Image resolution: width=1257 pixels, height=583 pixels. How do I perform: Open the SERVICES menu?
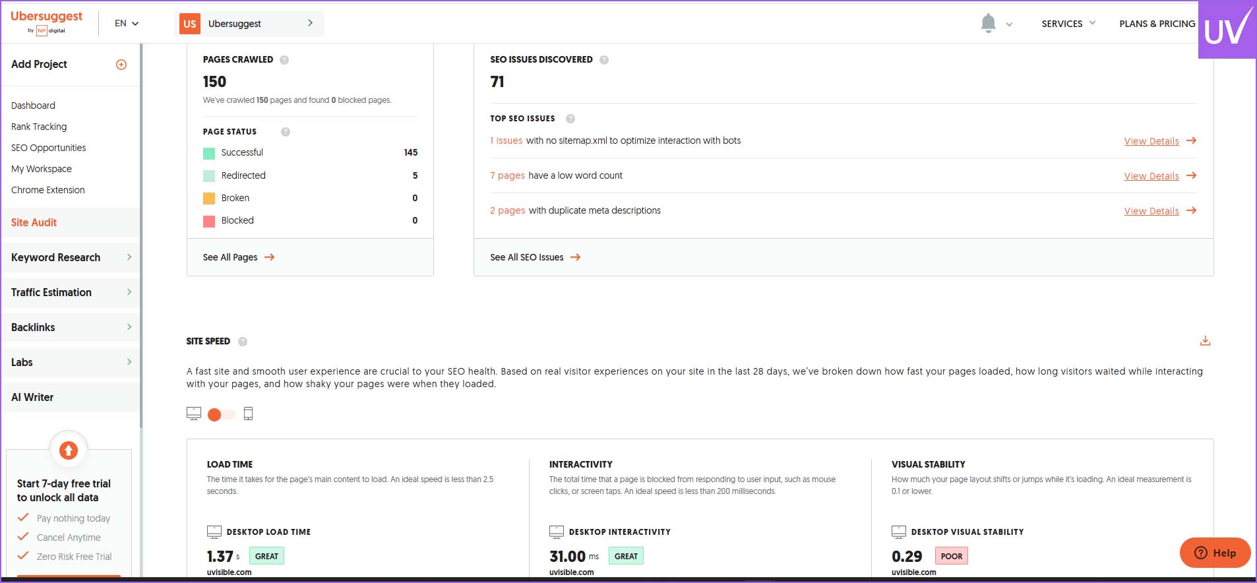[1068, 23]
